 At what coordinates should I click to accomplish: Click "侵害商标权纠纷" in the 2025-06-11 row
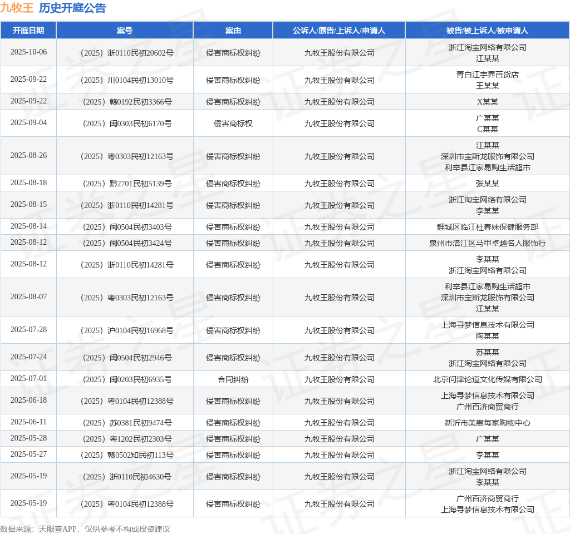click(x=233, y=423)
